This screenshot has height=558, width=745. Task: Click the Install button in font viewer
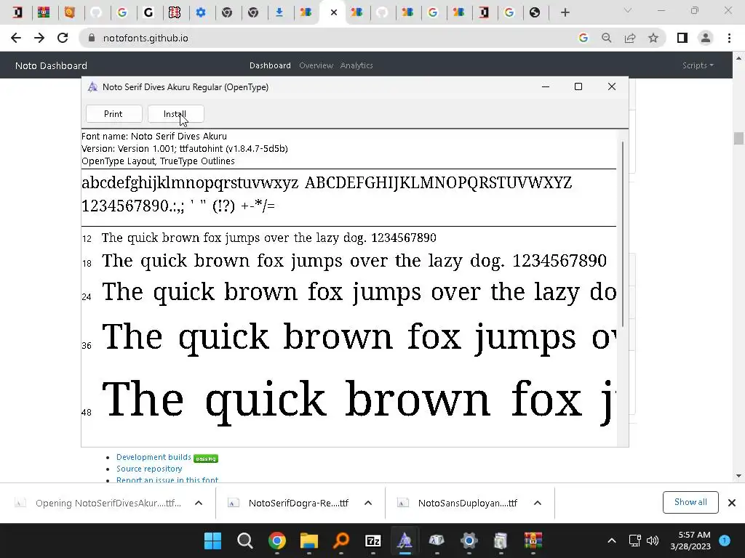click(176, 114)
